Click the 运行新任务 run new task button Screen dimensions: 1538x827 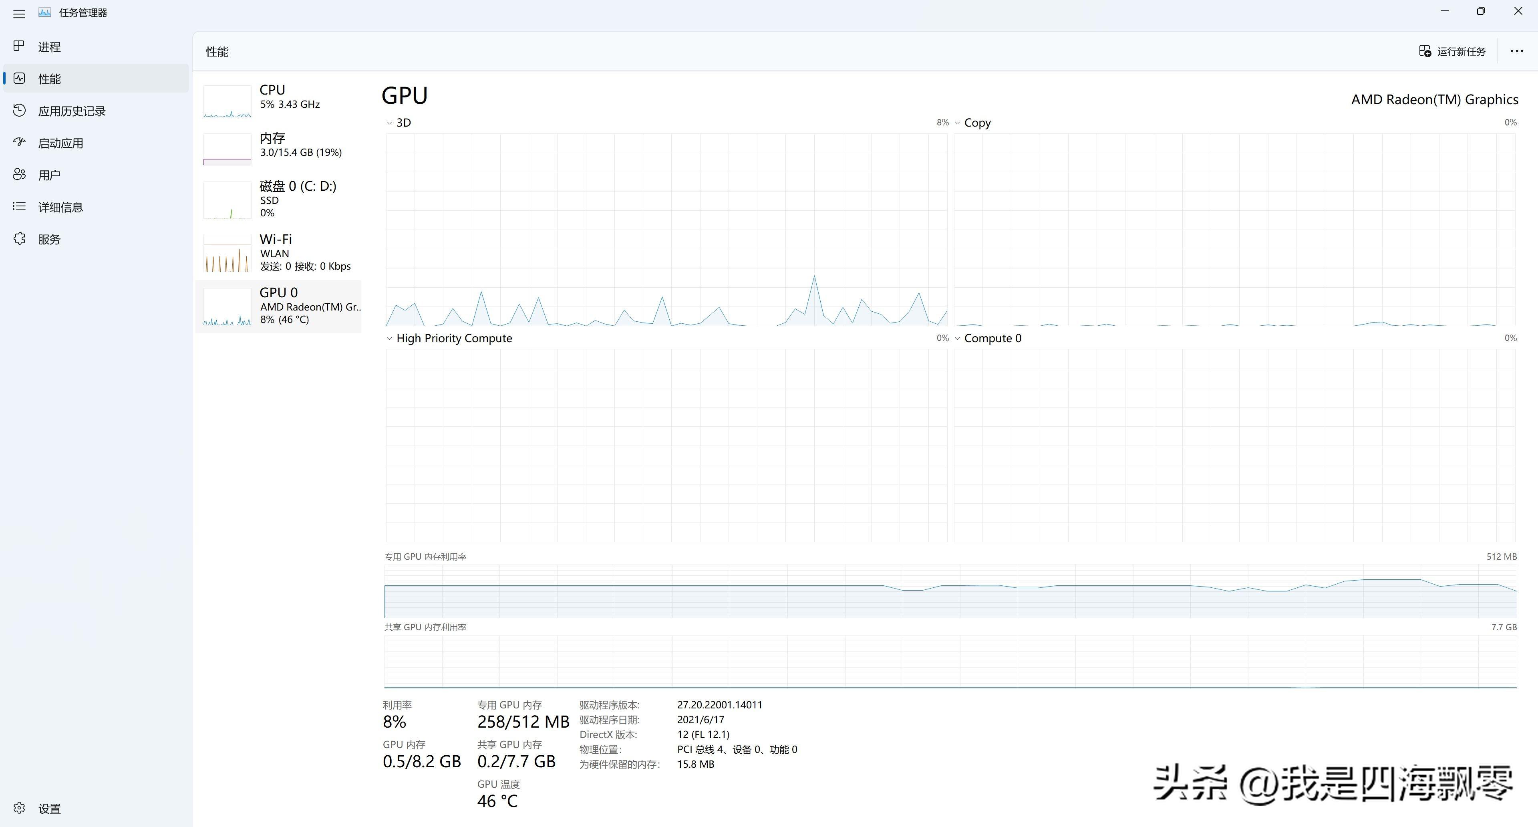click(x=1452, y=51)
